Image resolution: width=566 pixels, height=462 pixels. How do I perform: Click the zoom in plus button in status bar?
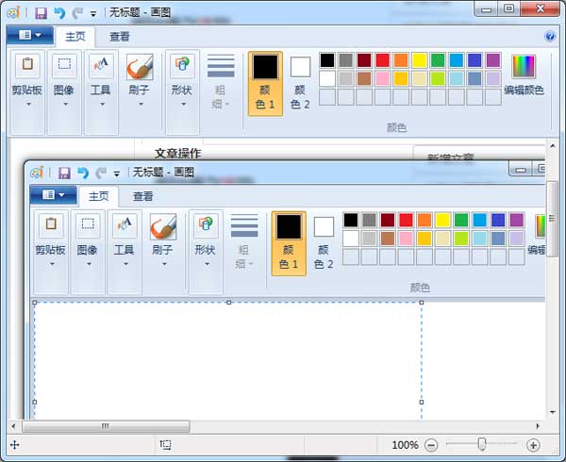[x=533, y=445]
